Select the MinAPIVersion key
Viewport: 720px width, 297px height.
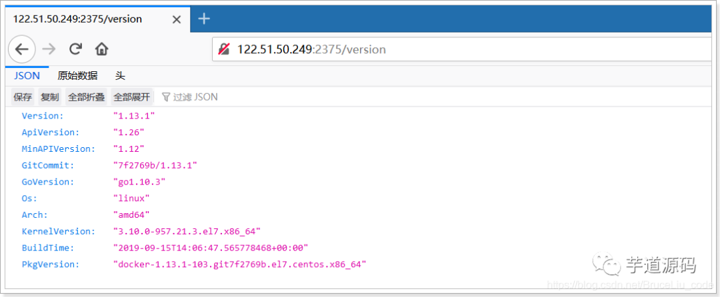[58, 149]
